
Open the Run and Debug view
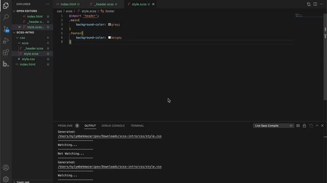coord(6,41)
